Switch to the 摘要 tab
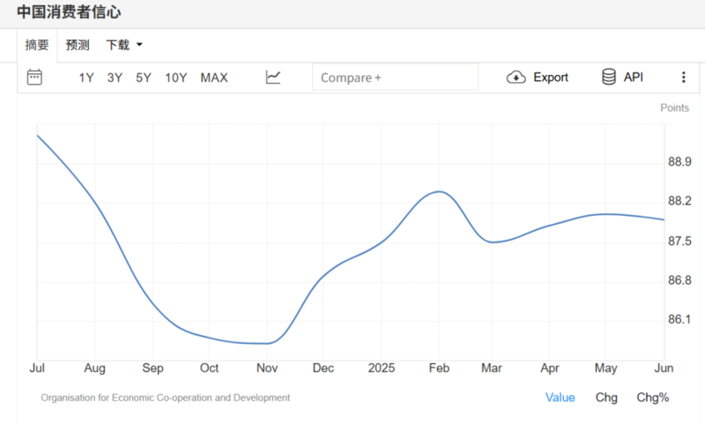 pyautogui.click(x=37, y=45)
